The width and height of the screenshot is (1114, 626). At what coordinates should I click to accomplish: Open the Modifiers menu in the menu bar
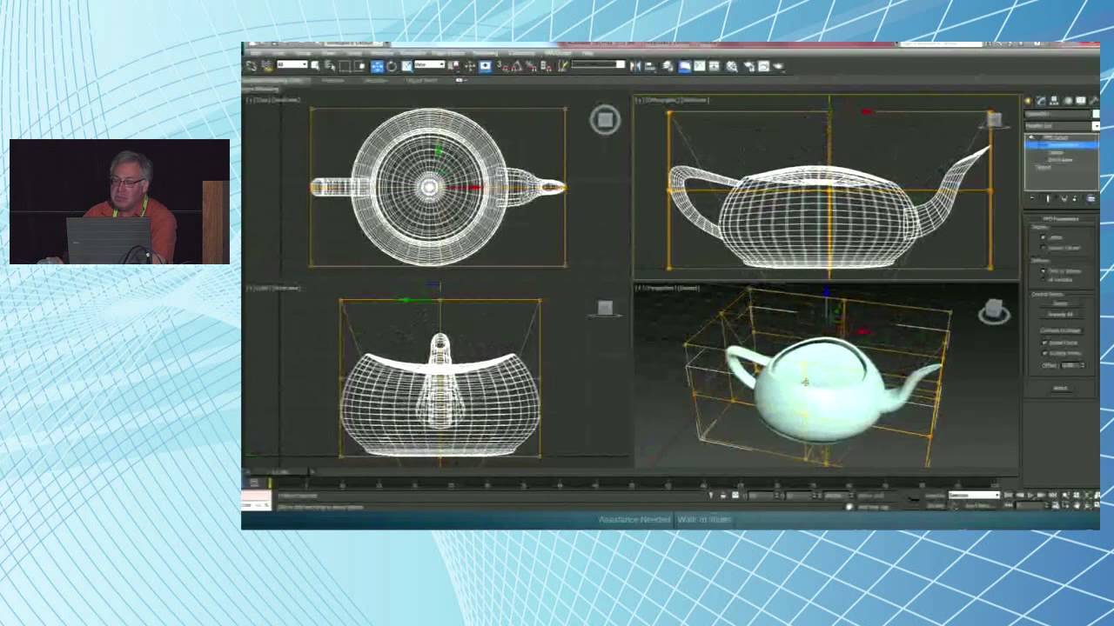point(374,54)
